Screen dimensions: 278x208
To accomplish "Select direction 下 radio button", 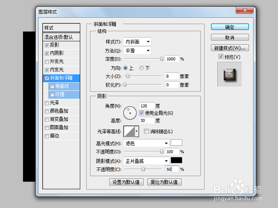I will point(141,68).
